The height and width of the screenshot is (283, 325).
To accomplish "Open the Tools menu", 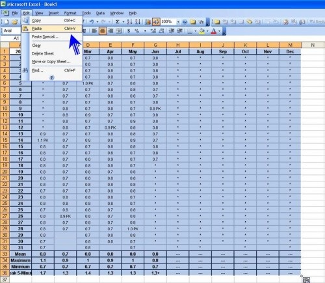I will tap(86, 13).
